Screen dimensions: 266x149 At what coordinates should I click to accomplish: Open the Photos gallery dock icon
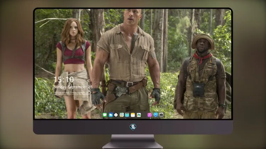tap(139, 115)
